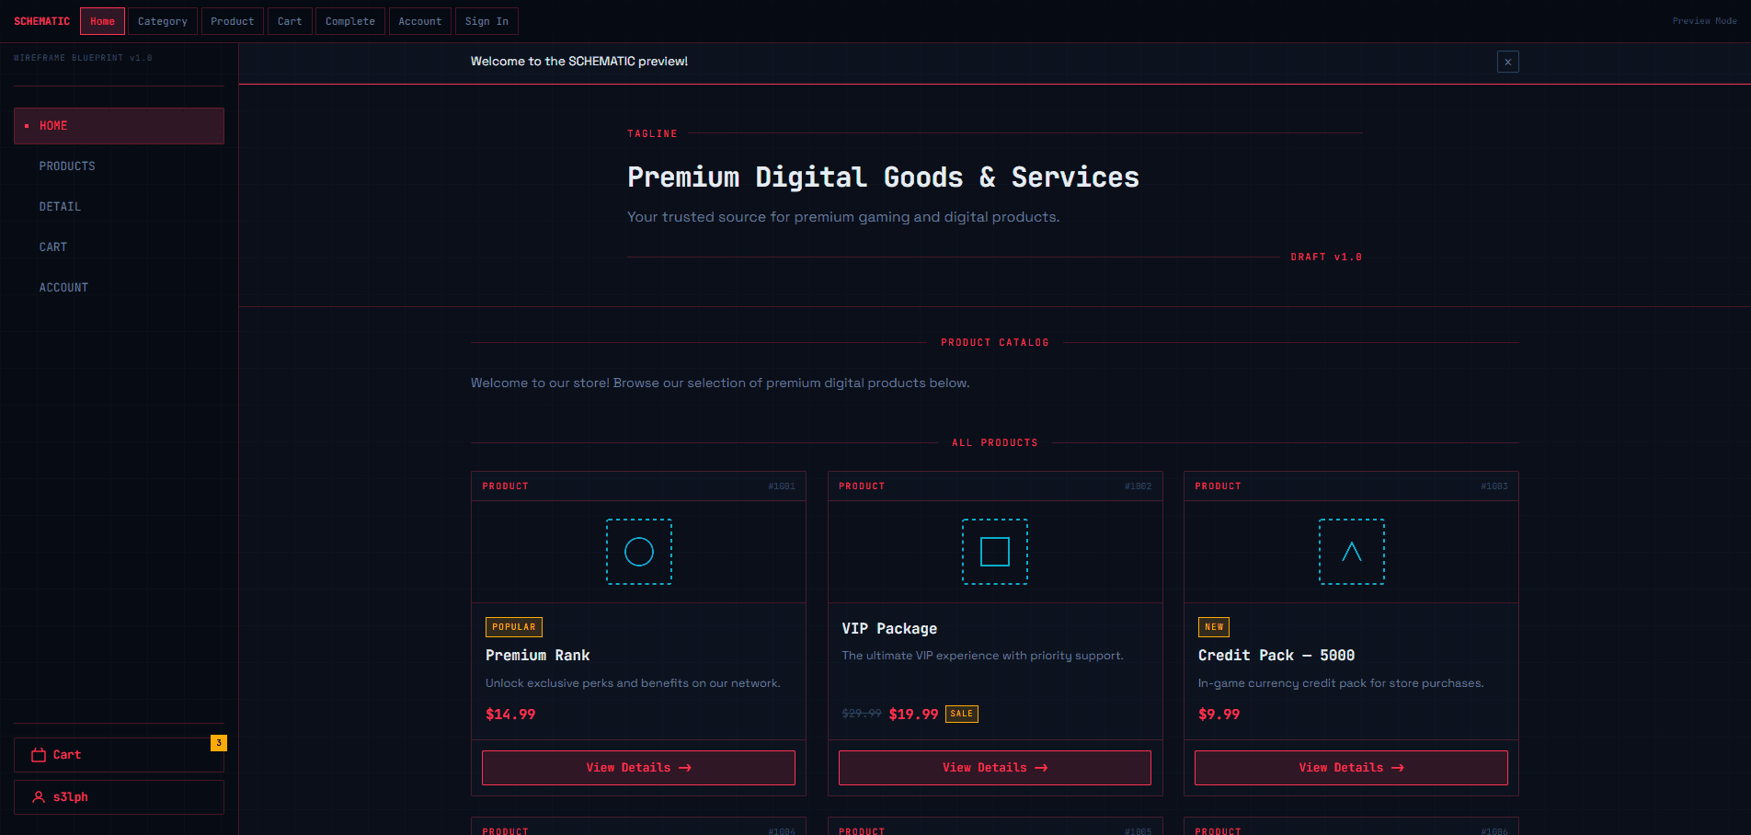The image size is (1751, 835).
Task: View details for VIP Package
Action: coord(995,768)
